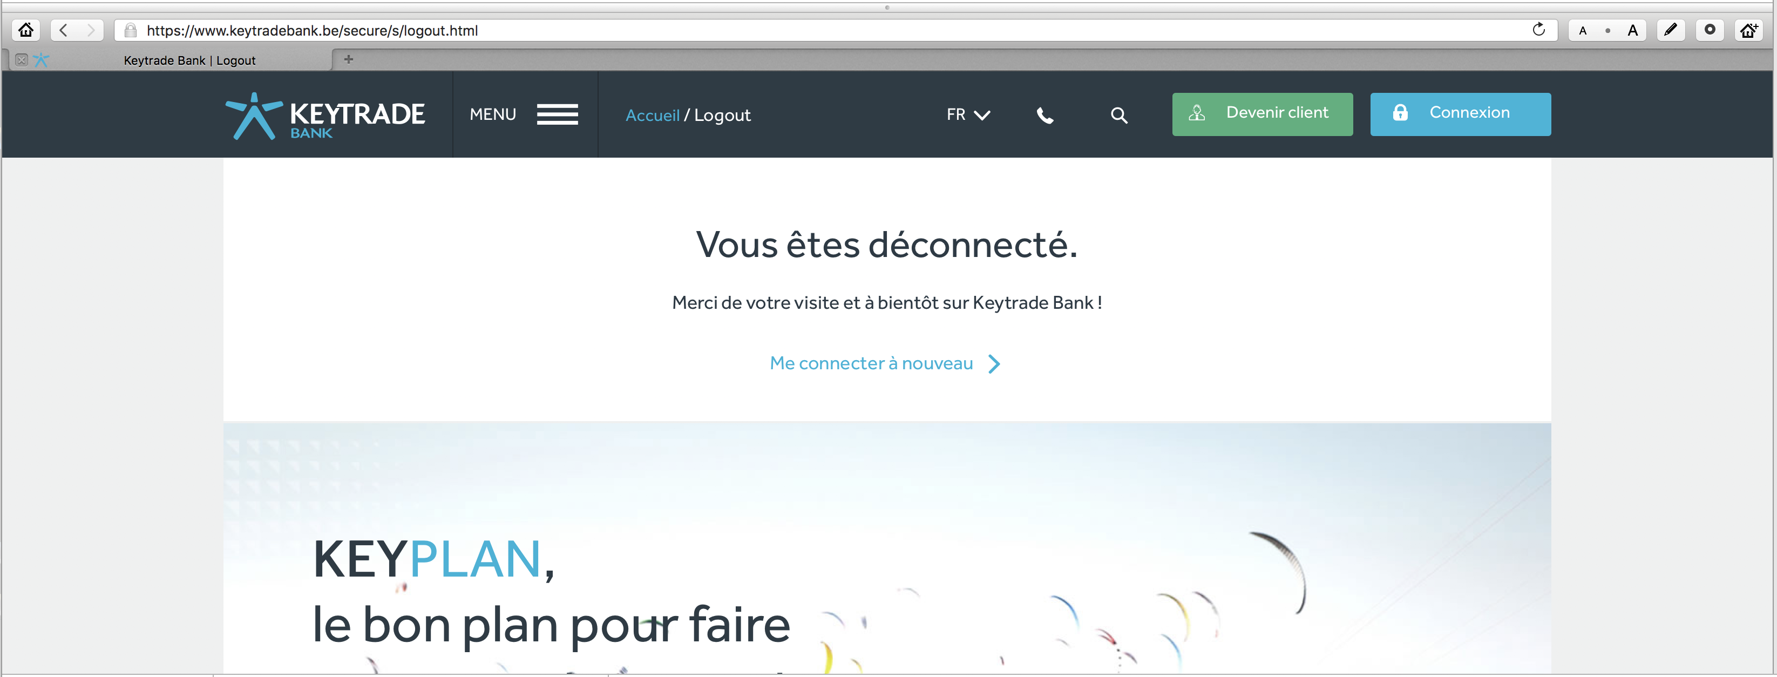This screenshot has height=677, width=1777.
Task: Click the Logout breadcrumb text
Action: click(722, 115)
